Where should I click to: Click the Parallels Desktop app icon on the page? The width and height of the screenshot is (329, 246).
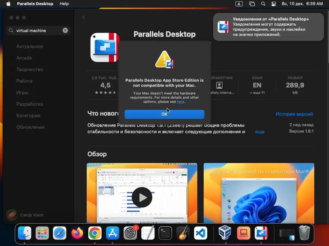(104, 47)
